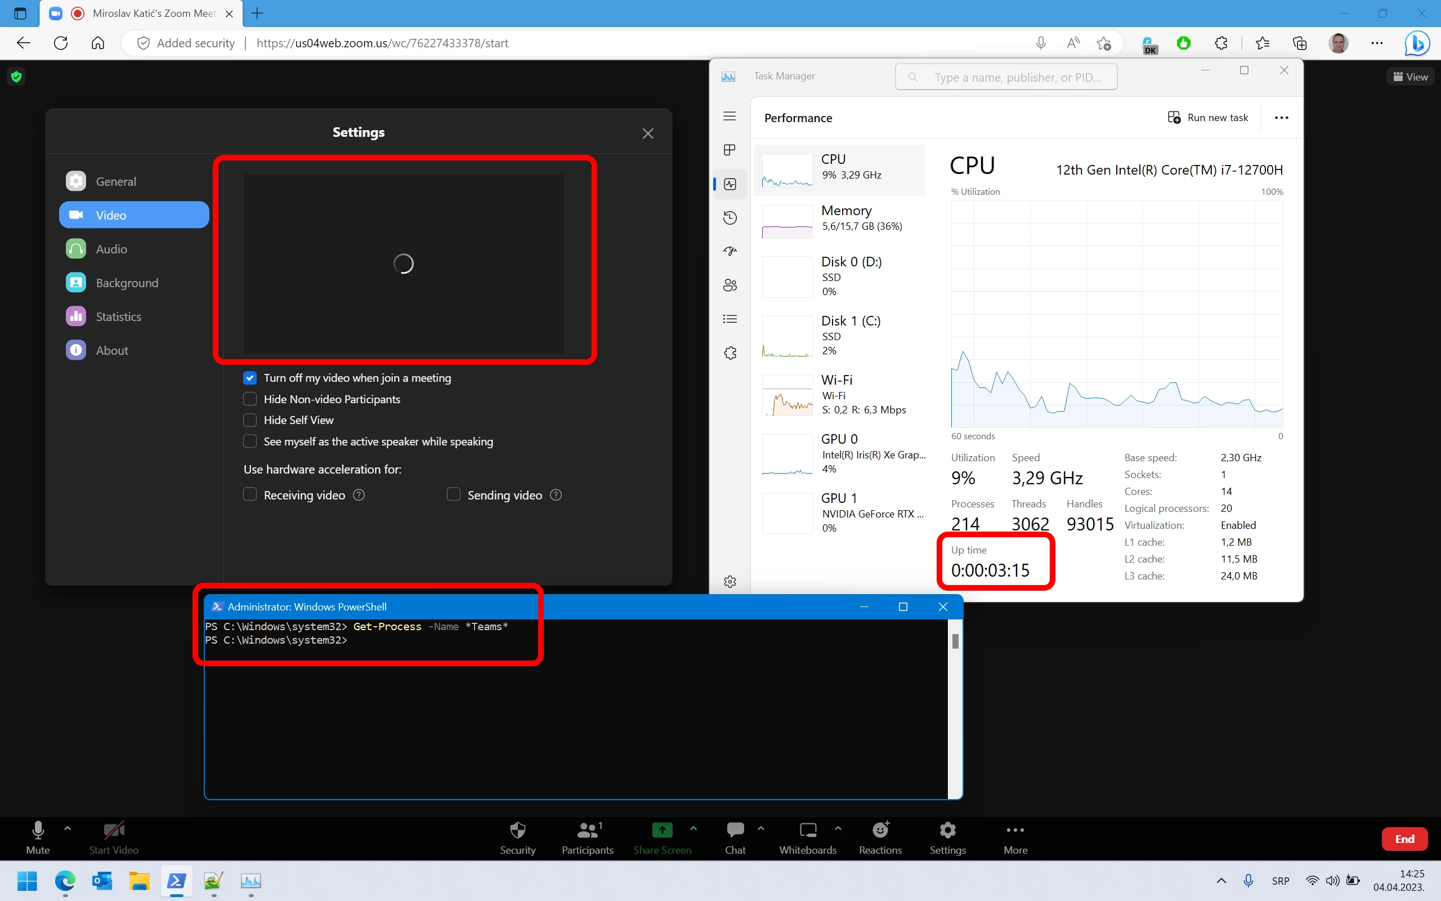Screen dimensions: 1441x901
Task: Open Task Manager Users page
Action: [730, 285]
